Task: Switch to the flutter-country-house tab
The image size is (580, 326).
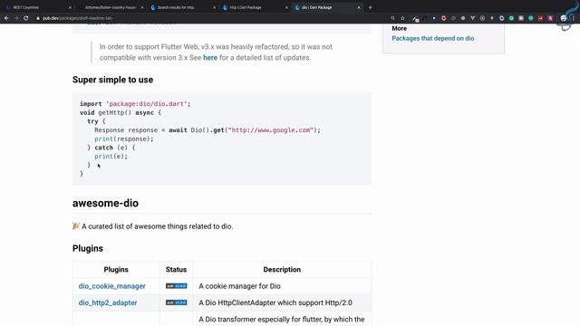Action: coord(110,7)
